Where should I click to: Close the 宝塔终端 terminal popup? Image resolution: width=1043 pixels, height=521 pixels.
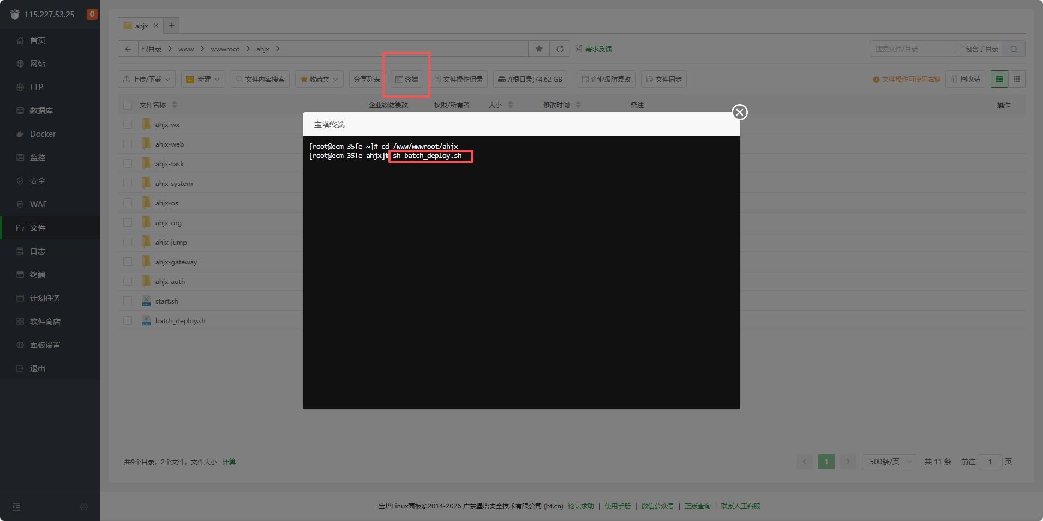coord(739,112)
